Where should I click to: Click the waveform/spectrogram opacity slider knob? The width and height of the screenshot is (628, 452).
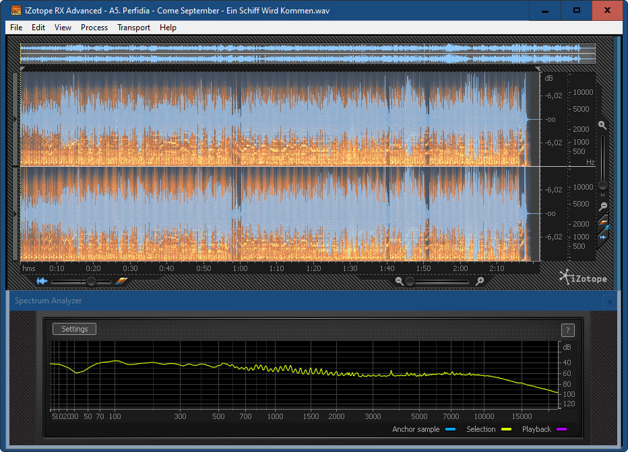91,282
